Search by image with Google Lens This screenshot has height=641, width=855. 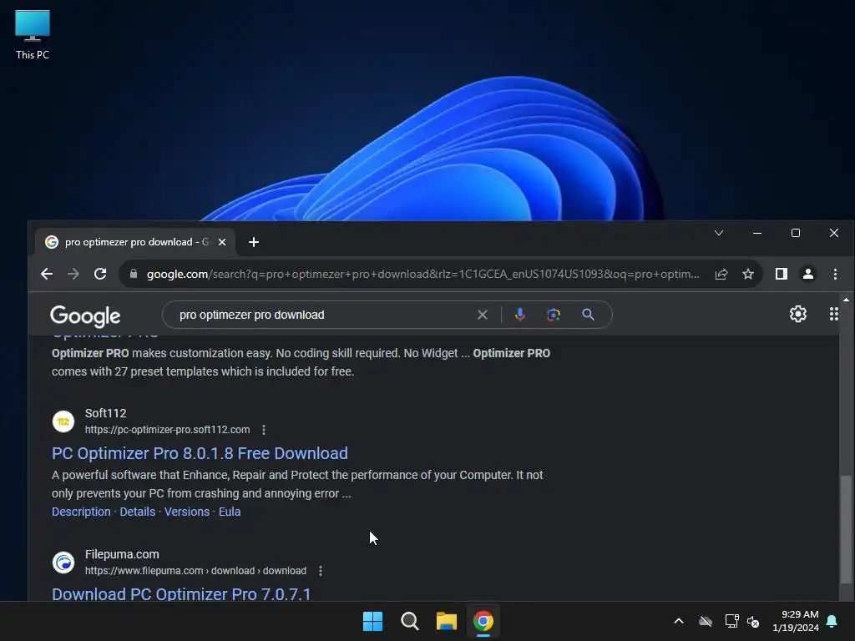pyautogui.click(x=554, y=315)
